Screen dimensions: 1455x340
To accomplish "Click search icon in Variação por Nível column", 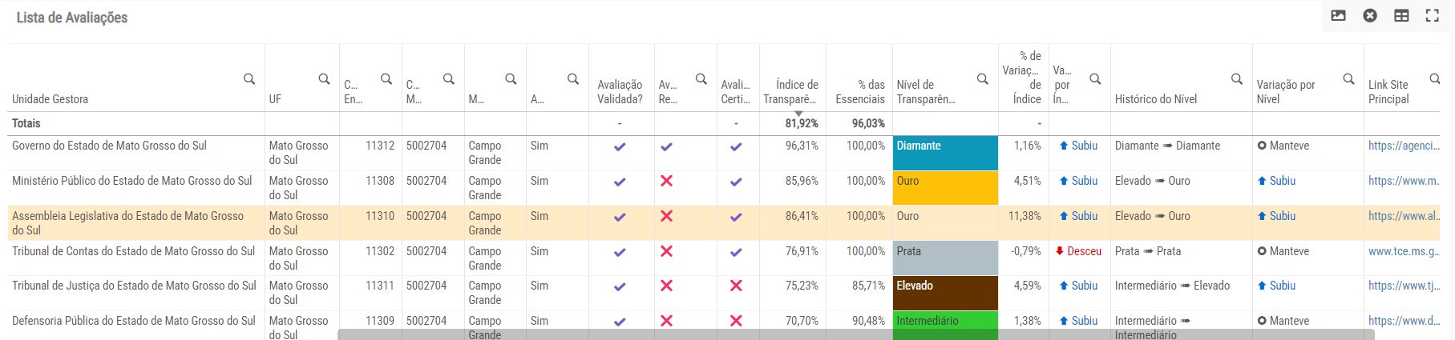I will [1348, 79].
